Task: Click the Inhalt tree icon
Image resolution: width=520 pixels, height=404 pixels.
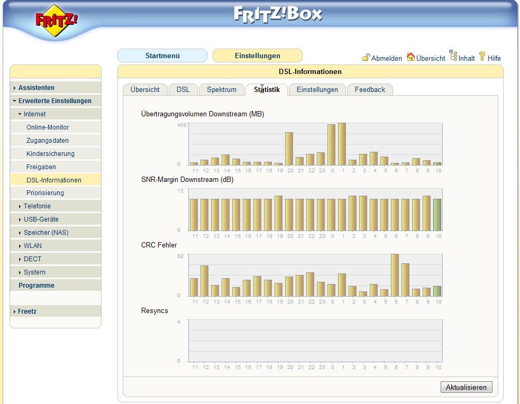Action: coord(453,56)
